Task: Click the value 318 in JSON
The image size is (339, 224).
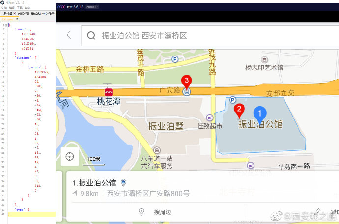Action: [x=38, y=186]
